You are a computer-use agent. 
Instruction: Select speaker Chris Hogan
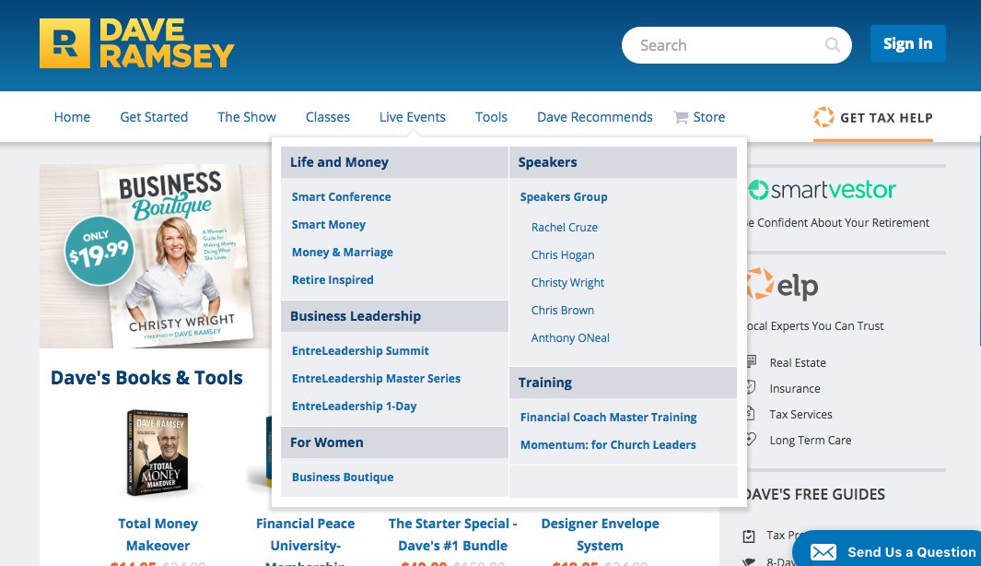(563, 254)
